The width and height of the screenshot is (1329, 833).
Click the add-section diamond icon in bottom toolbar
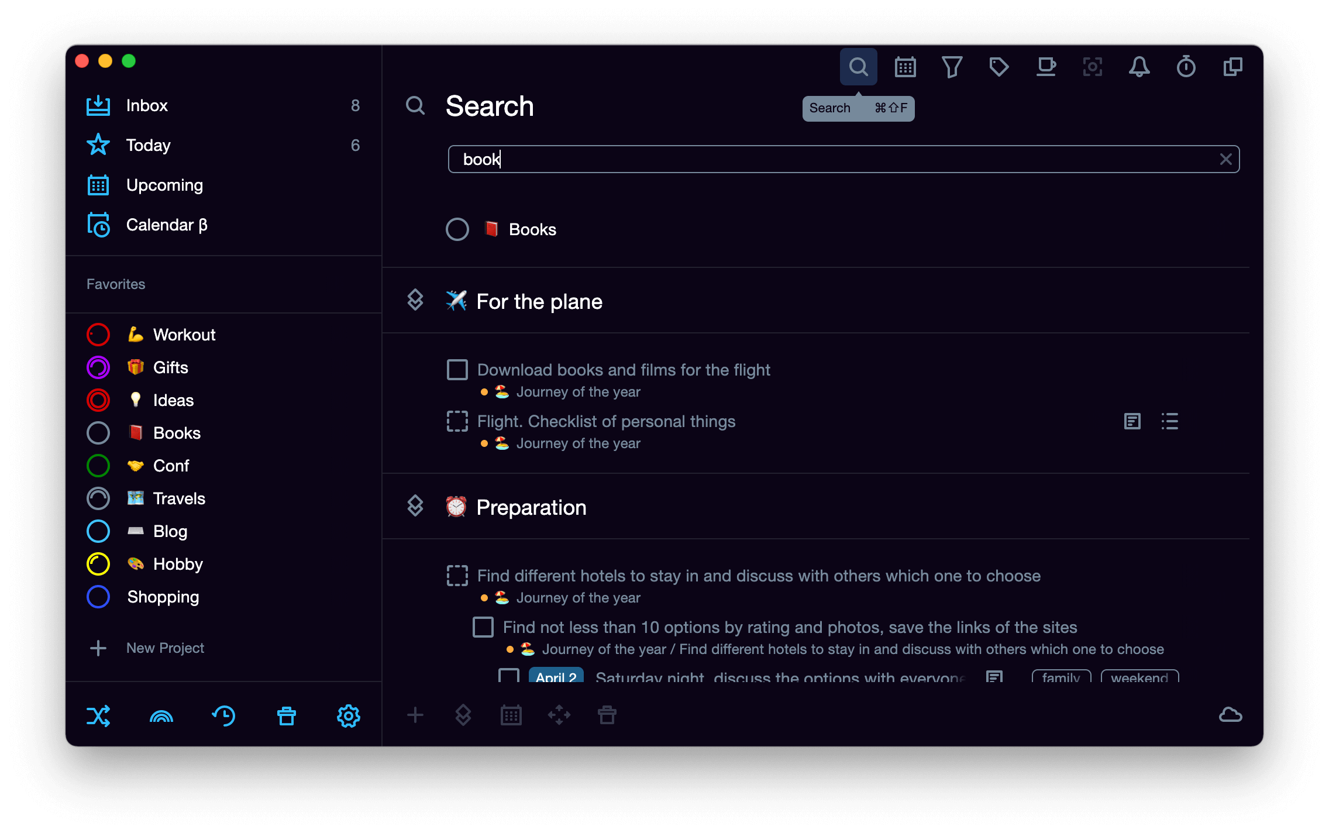tap(463, 714)
